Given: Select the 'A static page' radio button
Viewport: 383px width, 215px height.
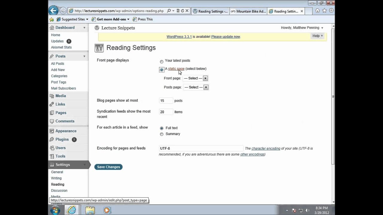Looking at the screenshot, I should pyautogui.click(x=162, y=70).
